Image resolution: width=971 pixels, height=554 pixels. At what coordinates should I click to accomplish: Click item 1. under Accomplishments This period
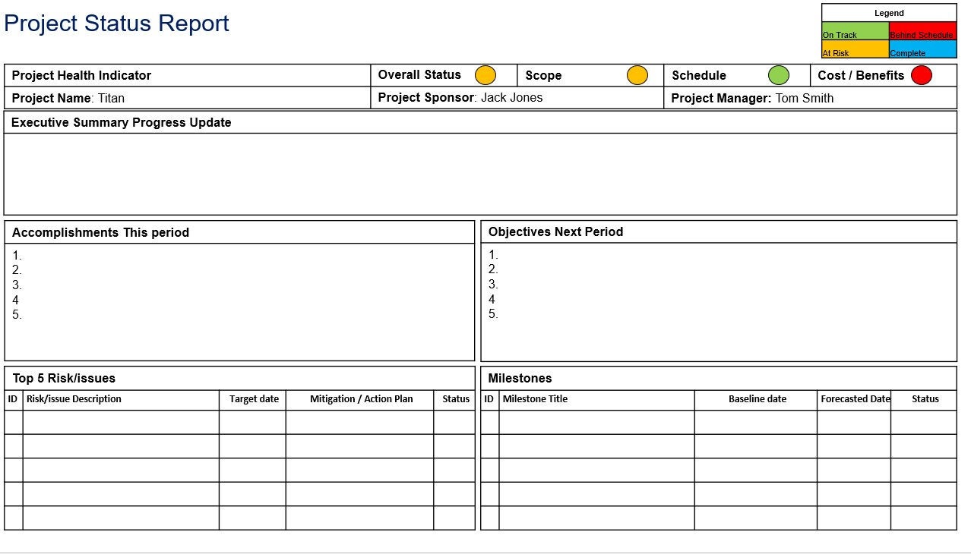(x=17, y=256)
